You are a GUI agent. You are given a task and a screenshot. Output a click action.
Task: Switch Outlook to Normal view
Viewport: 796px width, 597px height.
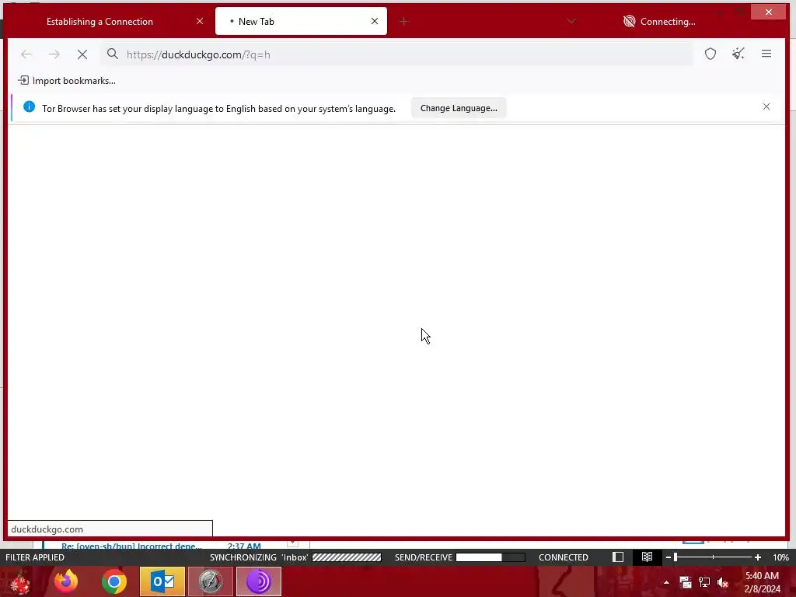click(x=618, y=557)
